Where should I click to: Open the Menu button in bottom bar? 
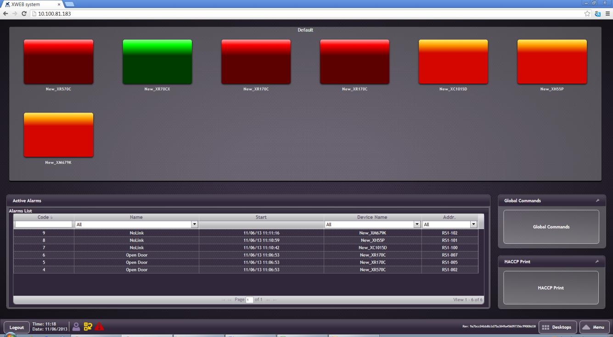click(x=595, y=327)
